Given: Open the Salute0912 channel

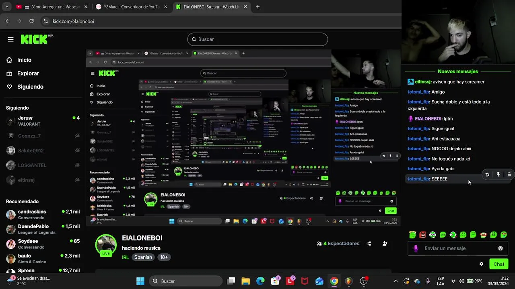Looking at the screenshot, I should pyautogui.click(x=43, y=151).
